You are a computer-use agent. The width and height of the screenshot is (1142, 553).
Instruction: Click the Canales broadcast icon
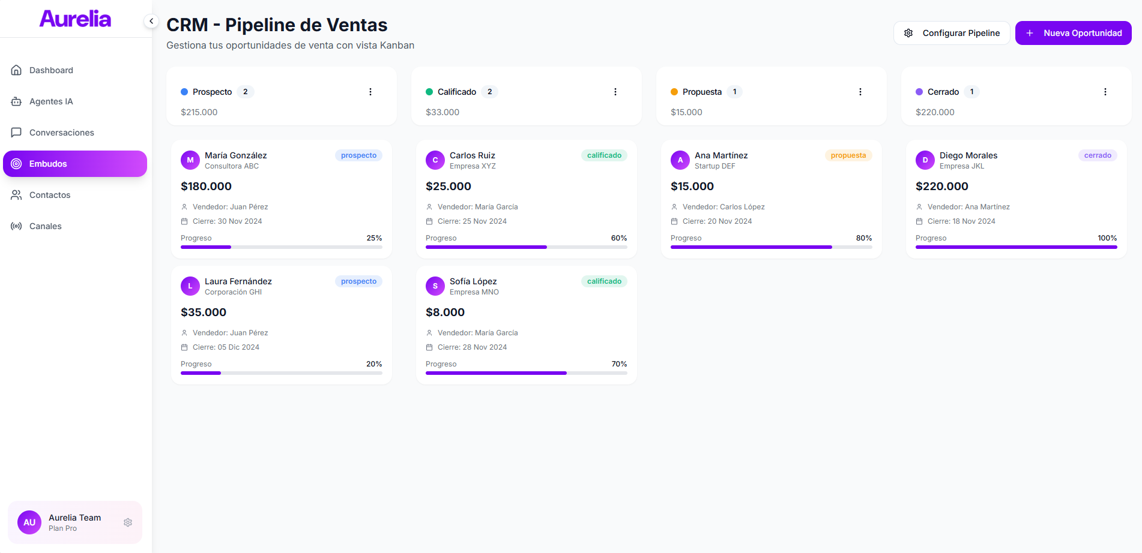click(16, 226)
